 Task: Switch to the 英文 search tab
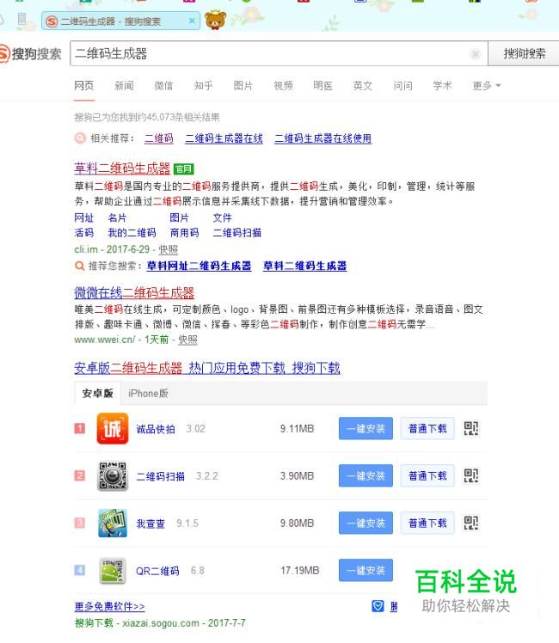click(x=363, y=86)
